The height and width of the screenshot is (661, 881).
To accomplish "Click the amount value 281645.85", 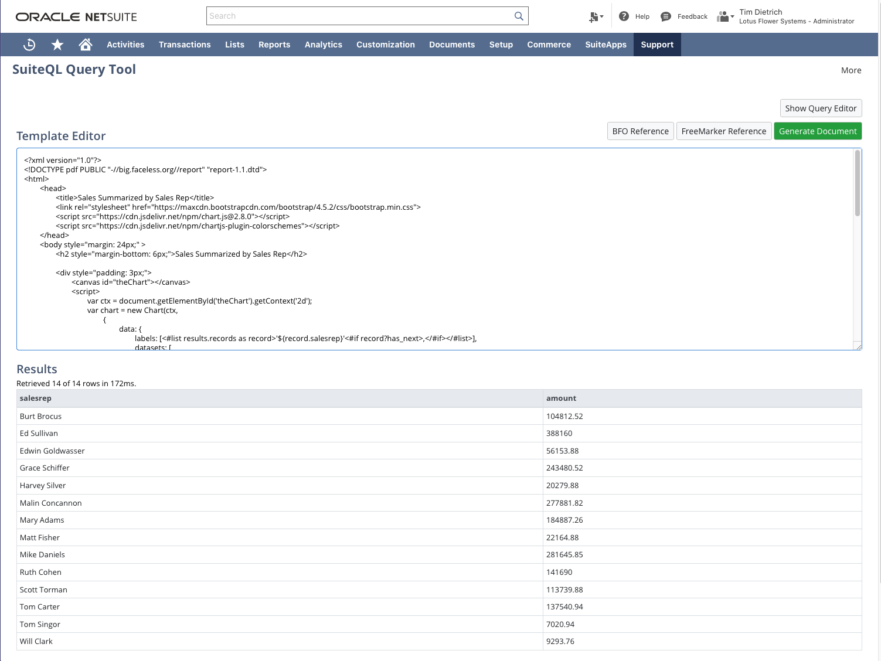I will coord(564,555).
